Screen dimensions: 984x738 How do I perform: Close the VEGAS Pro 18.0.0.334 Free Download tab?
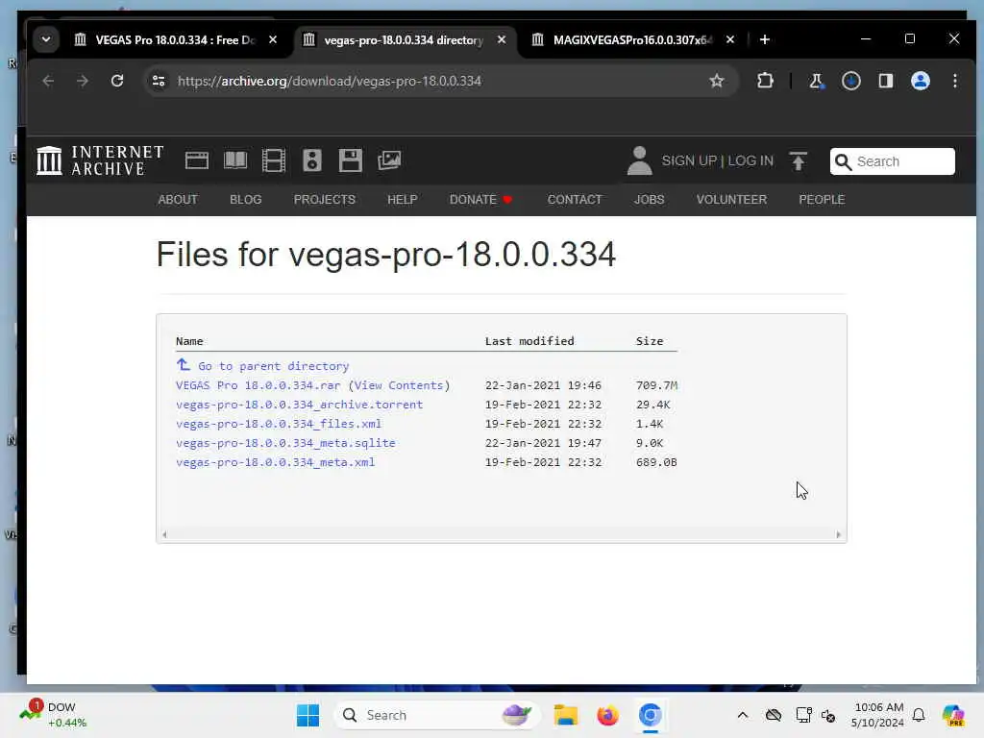tap(272, 39)
